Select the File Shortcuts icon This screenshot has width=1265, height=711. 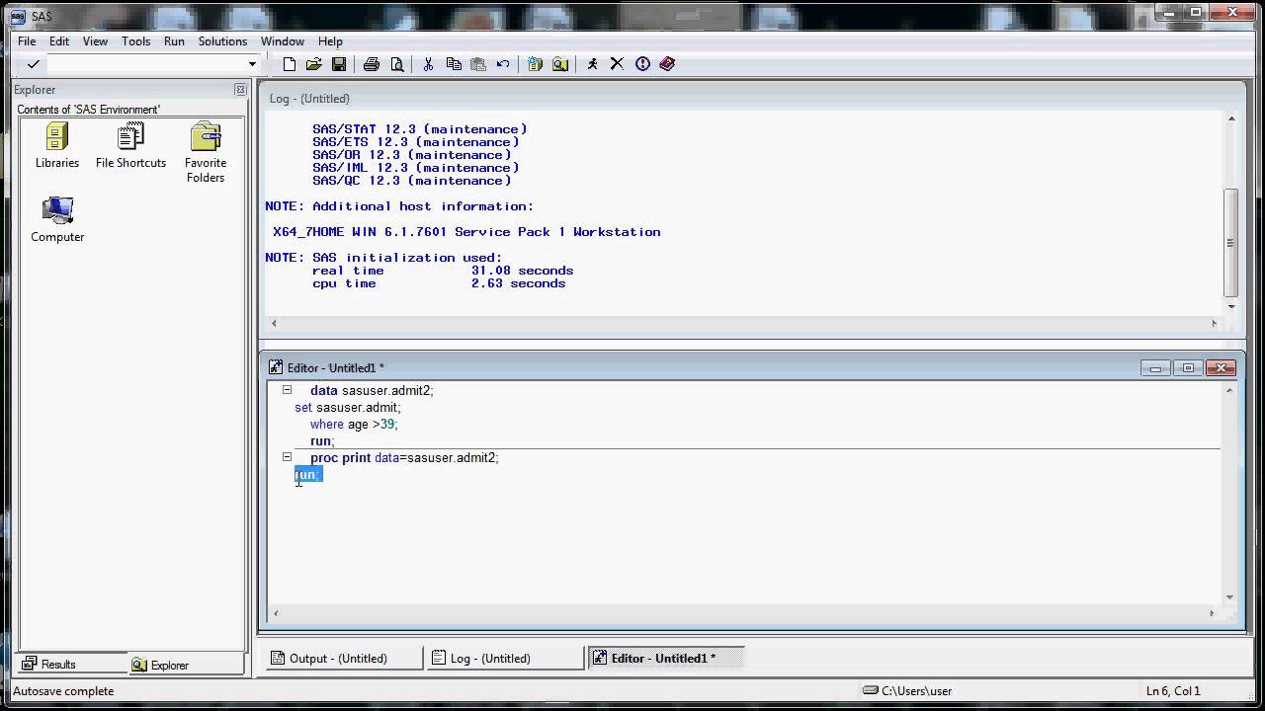tap(130, 146)
